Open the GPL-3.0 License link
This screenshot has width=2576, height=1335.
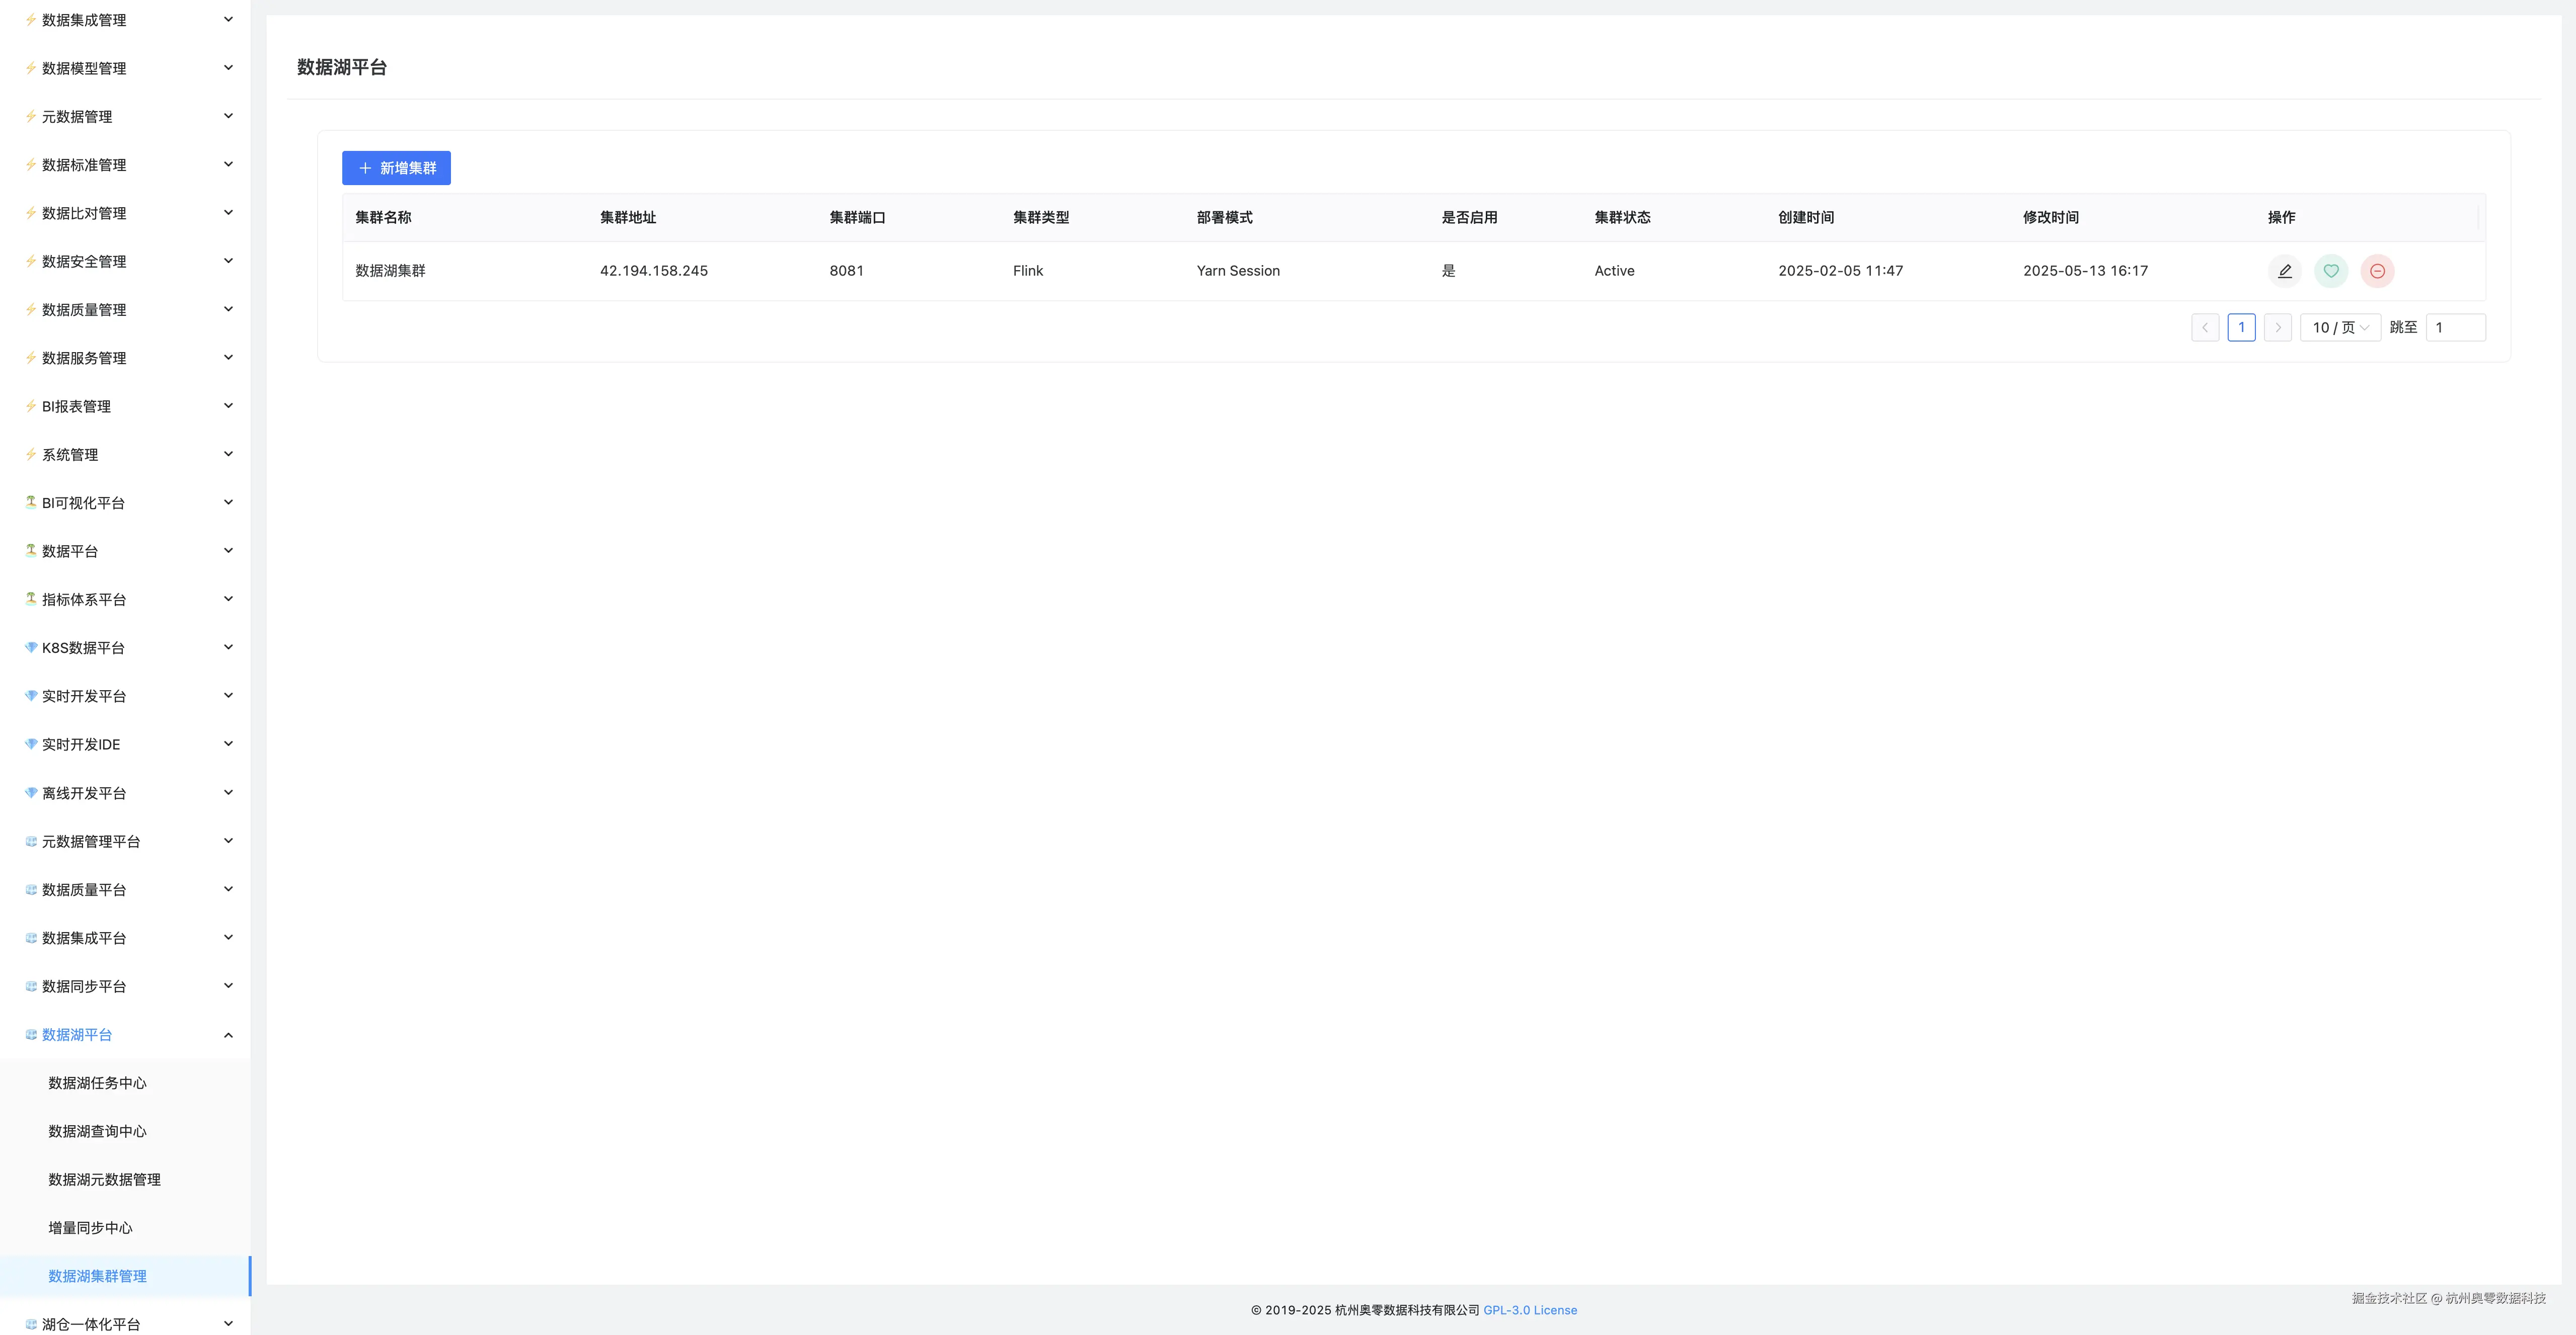(1529, 1310)
